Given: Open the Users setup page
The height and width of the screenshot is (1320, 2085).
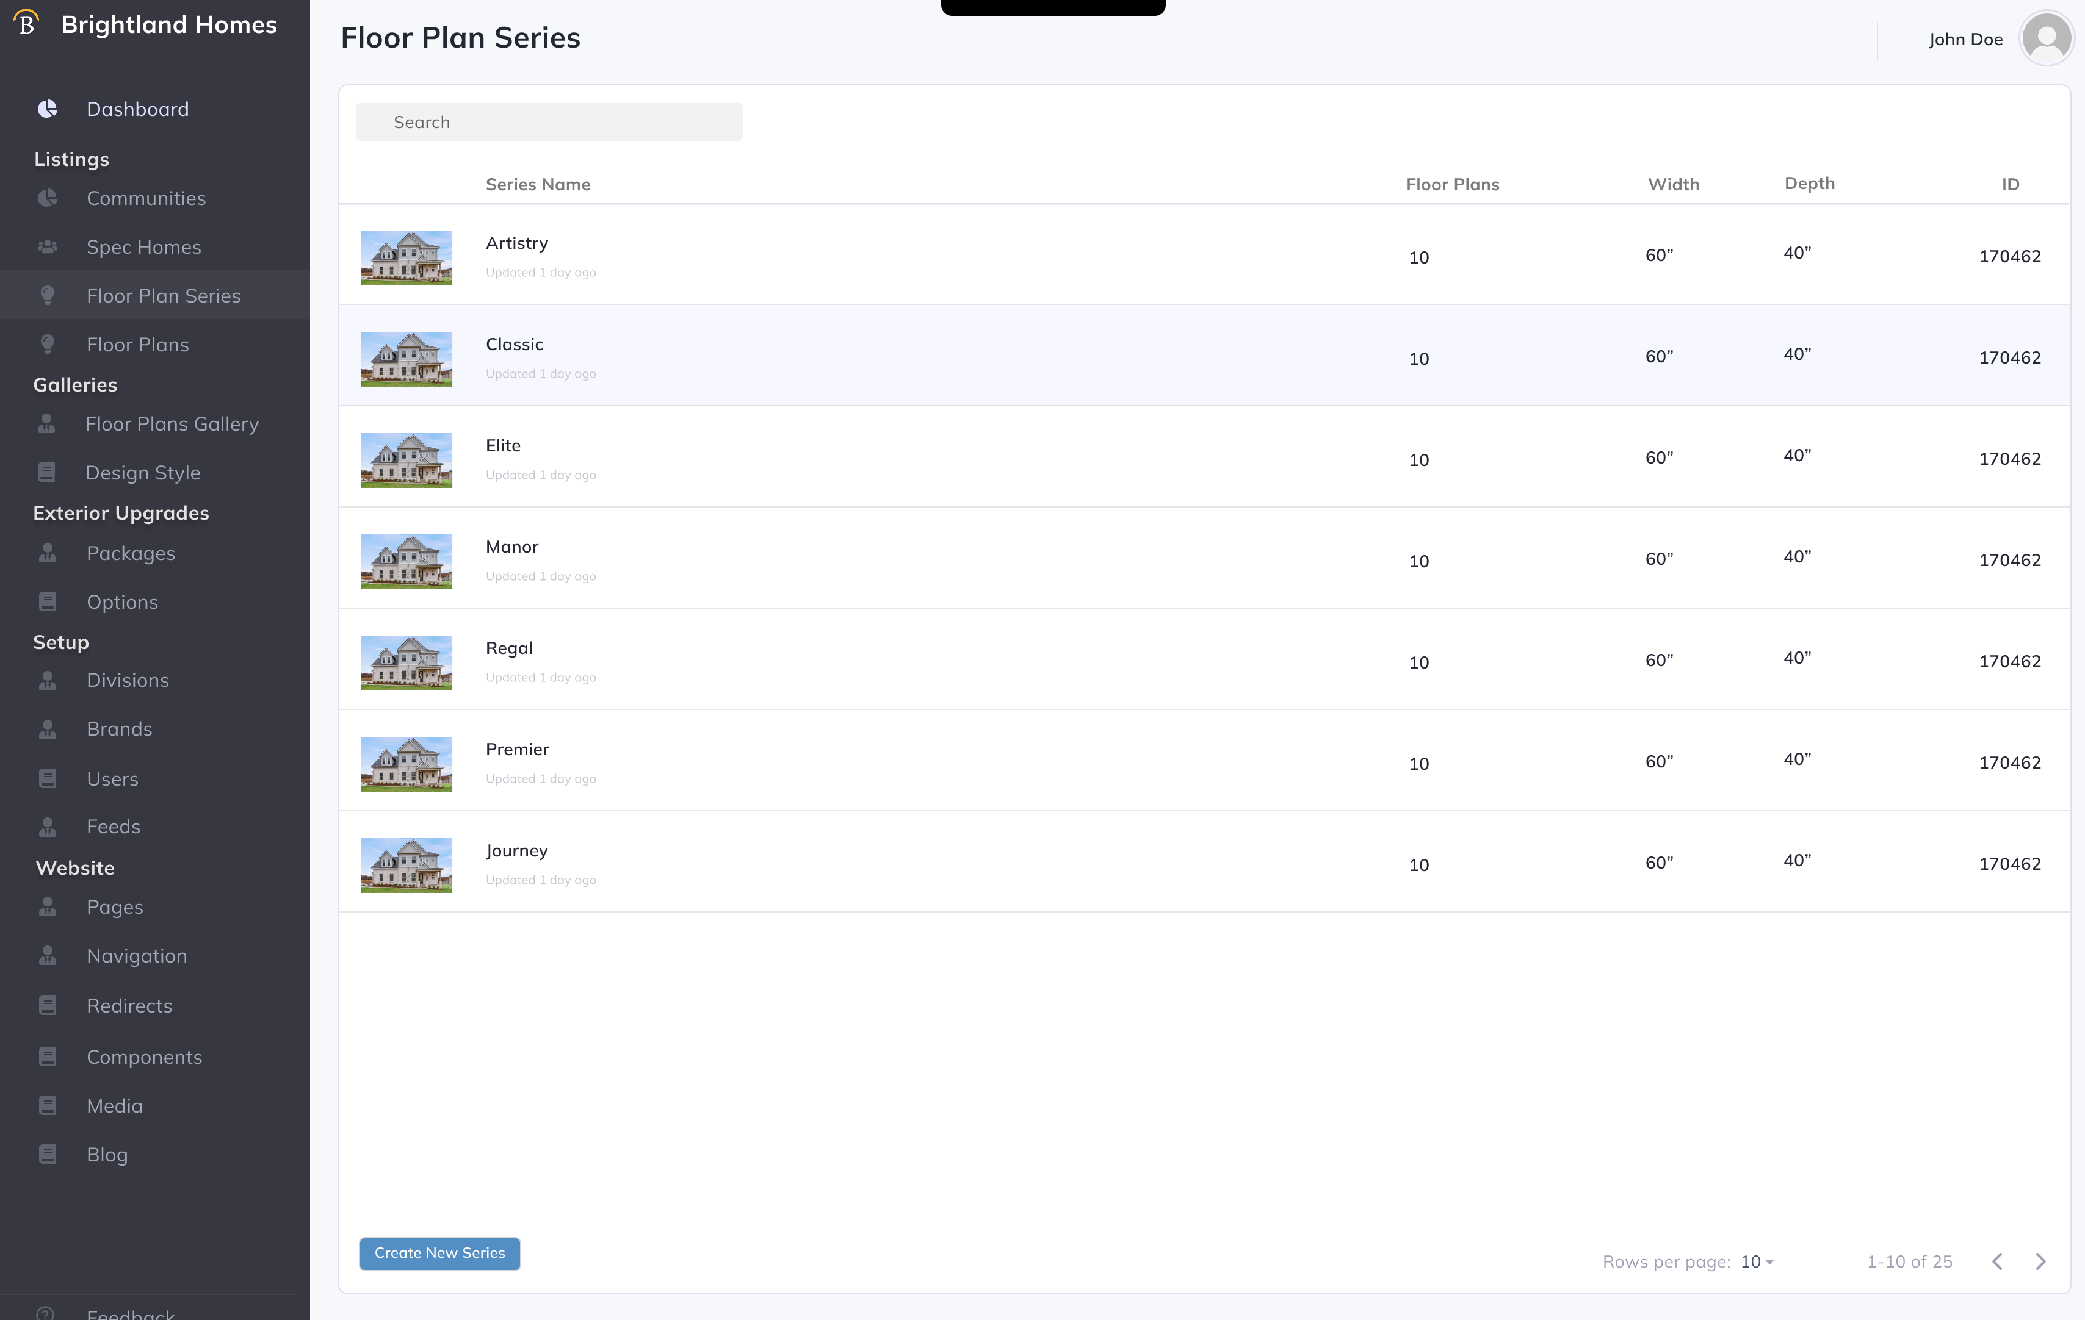Looking at the screenshot, I should point(112,779).
